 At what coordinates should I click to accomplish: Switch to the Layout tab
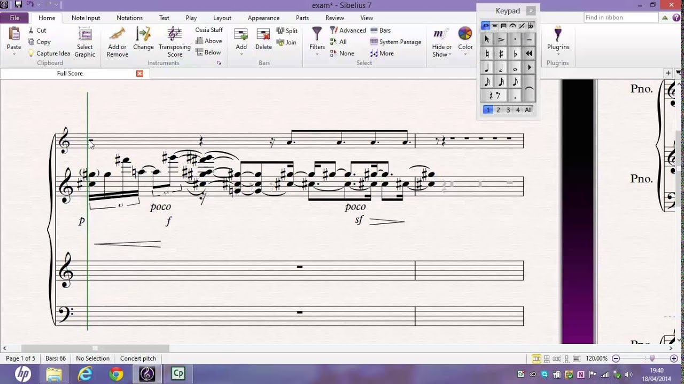tap(222, 18)
